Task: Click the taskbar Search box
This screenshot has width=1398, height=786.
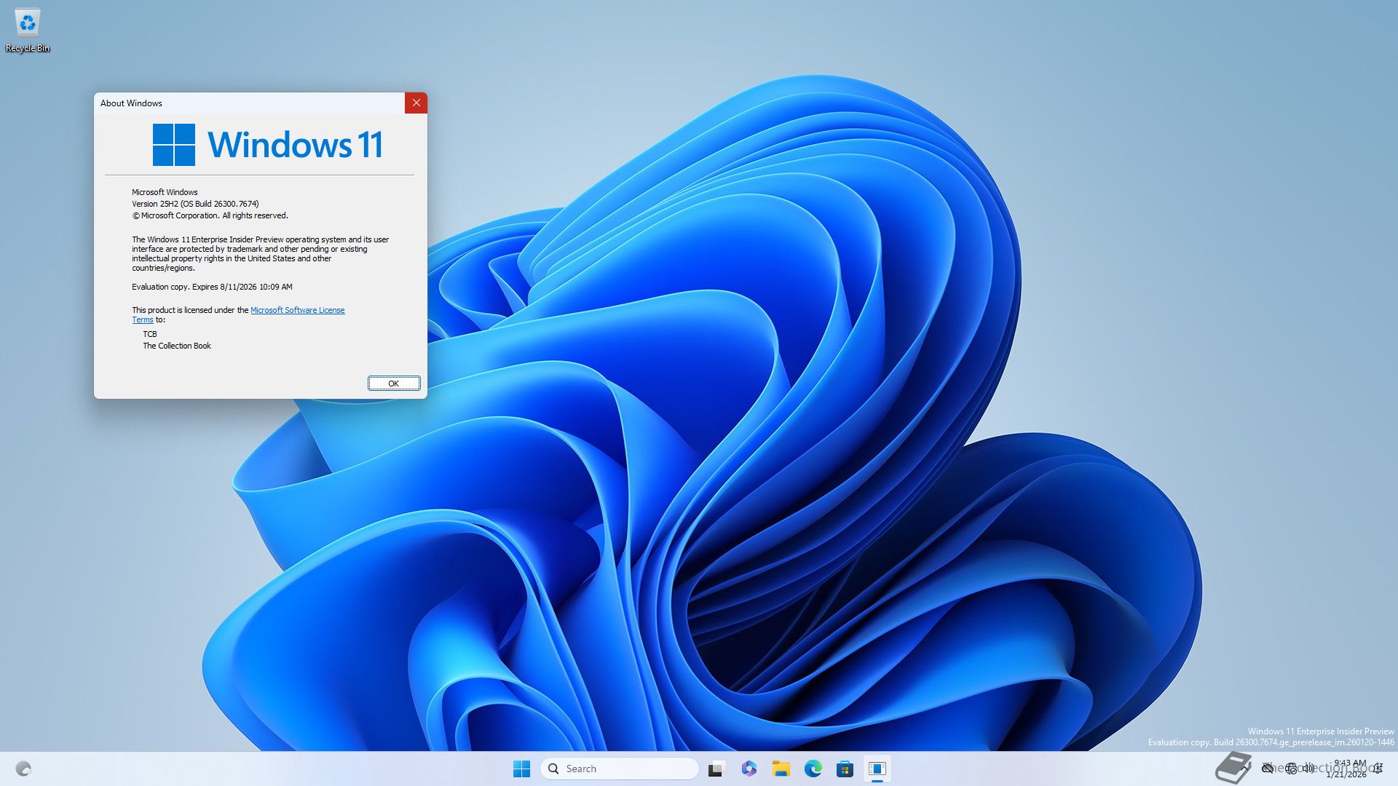Action: 619,769
